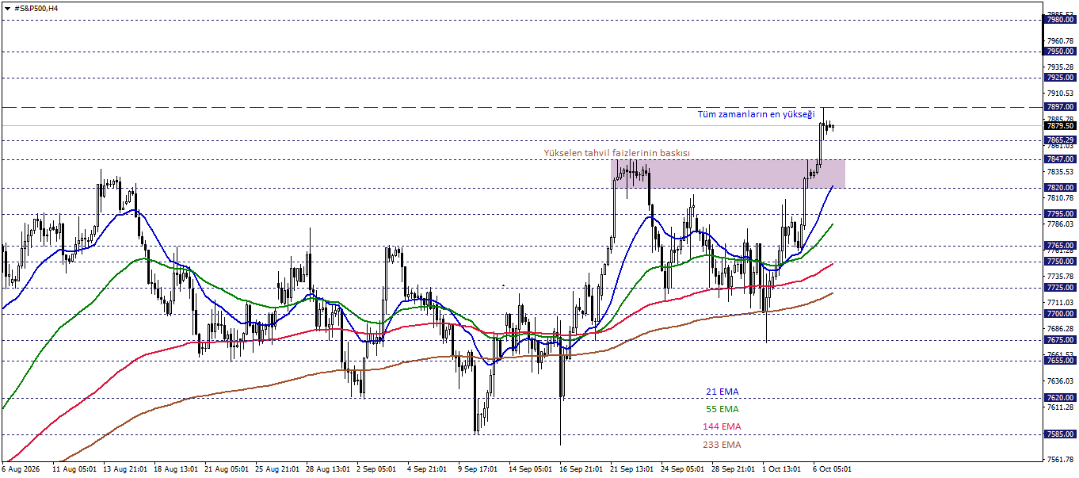Click the 7925.00 price level tag
1079x478 pixels.
[x=1060, y=78]
